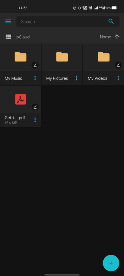Select the My Pictures label text
This screenshot has height=276, width=124.
click(57, 78)
